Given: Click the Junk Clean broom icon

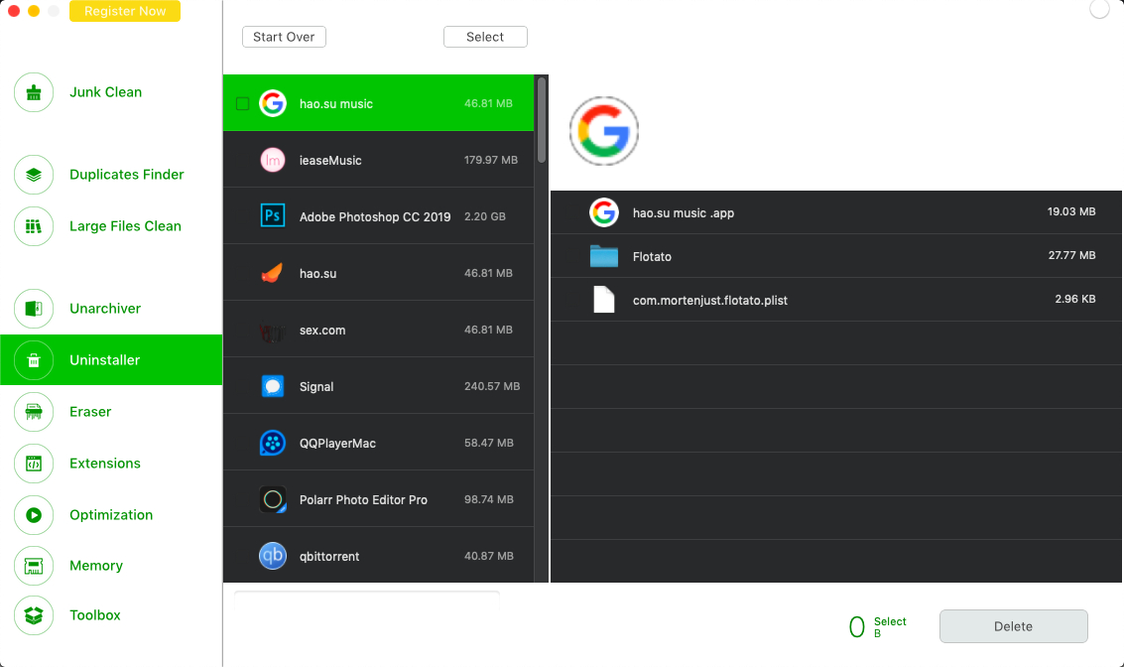Looking at the screenshot, I should click(x=34, y=92).
